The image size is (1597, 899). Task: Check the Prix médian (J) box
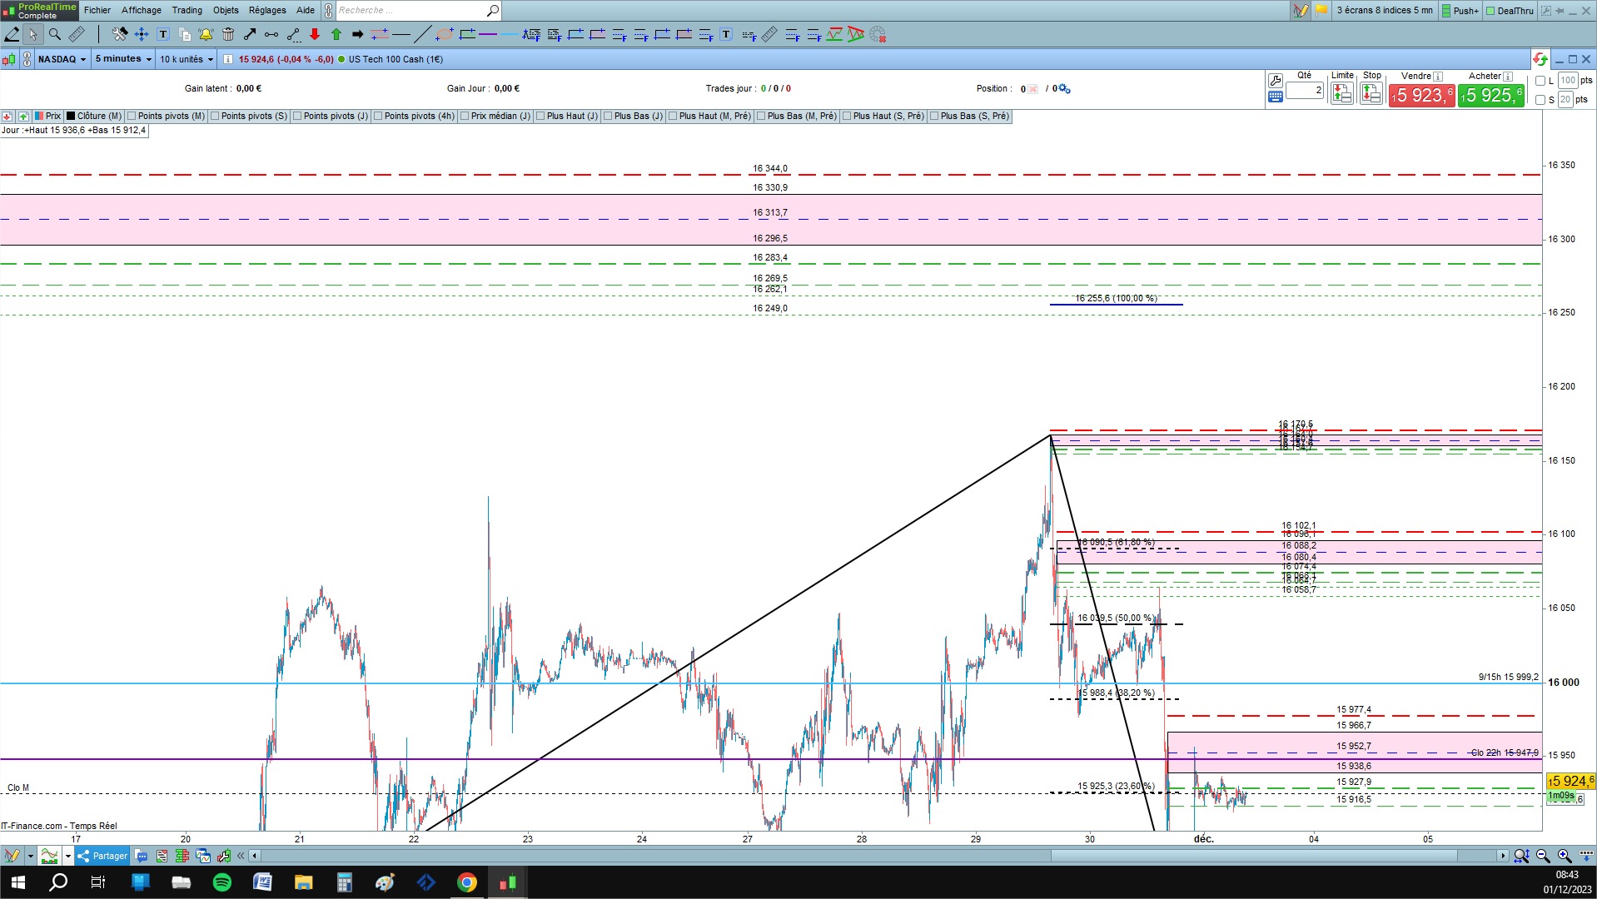click(x=465, y=117)
